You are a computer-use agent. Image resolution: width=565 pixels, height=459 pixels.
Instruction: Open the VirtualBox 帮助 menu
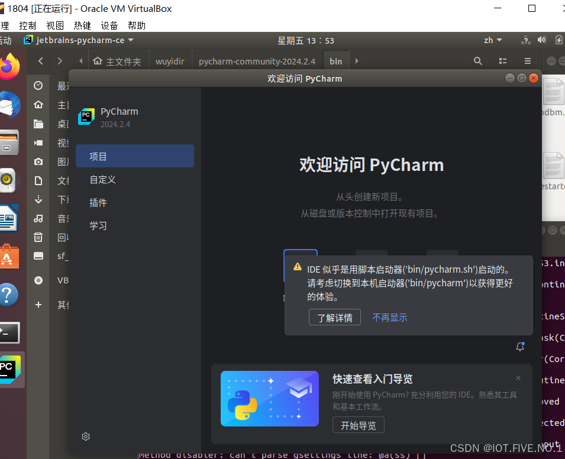pos(137,25)
